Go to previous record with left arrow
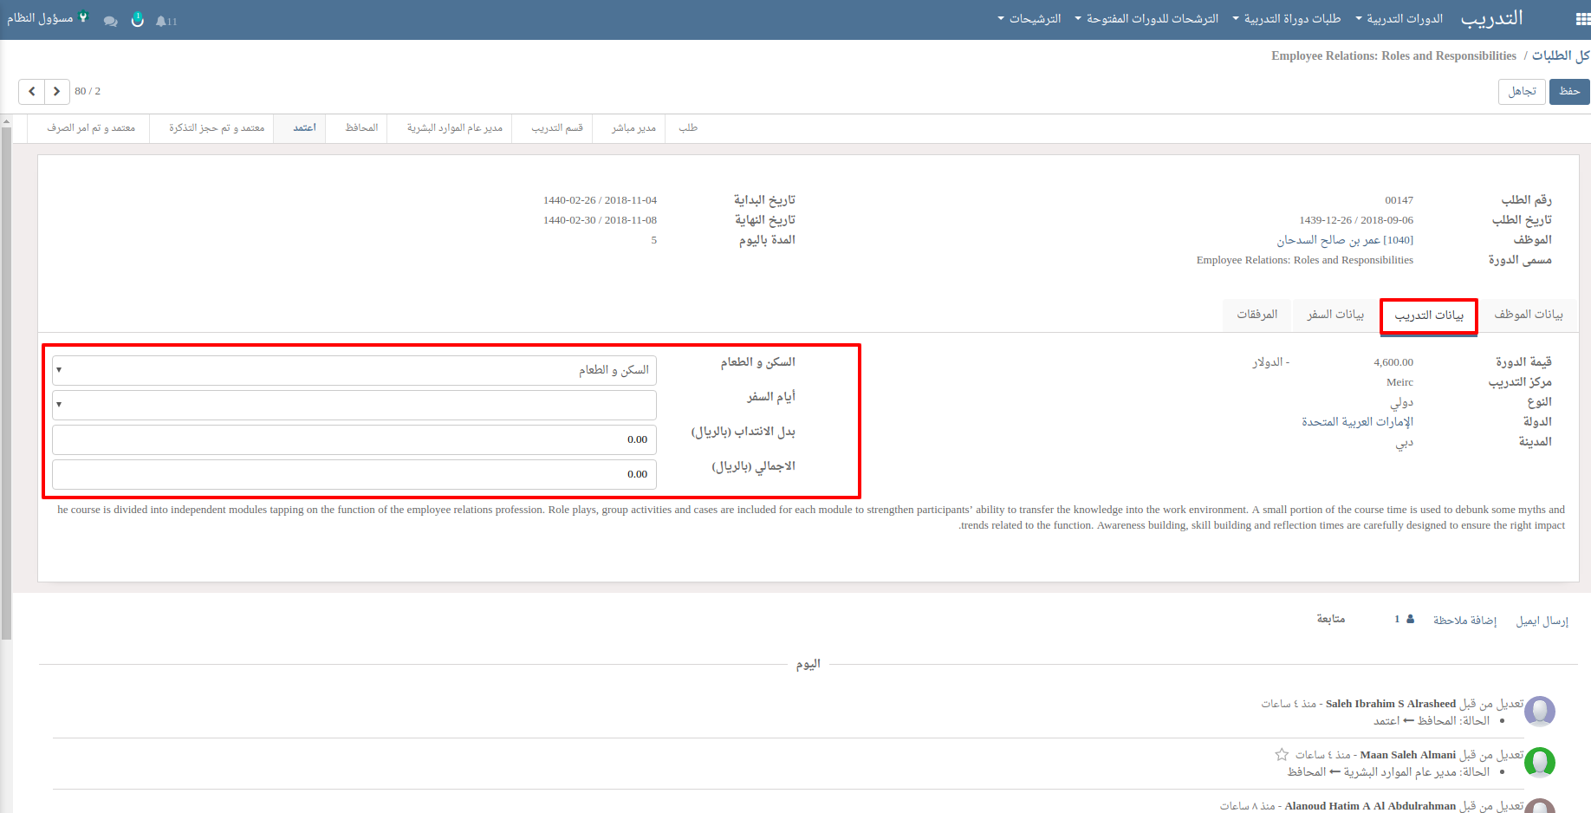1591x813 pixels. pyautogui.click(x=31, y=91)
